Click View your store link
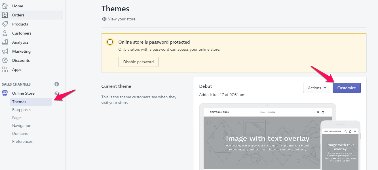The image size is (378, 170). coord(122,19)
